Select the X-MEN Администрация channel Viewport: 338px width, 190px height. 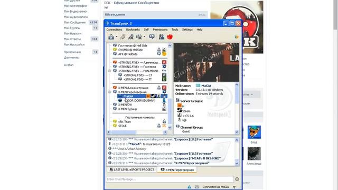pyautogui.click(x=133, y=88)
